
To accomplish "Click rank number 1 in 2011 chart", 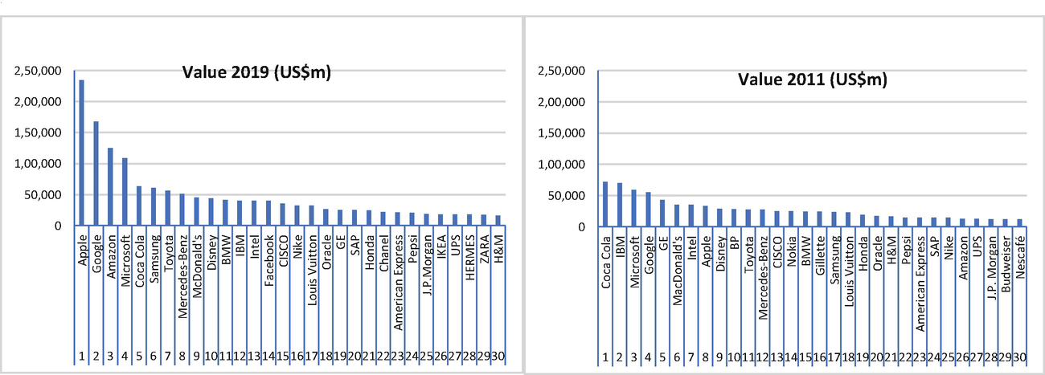I will point(606,357).
